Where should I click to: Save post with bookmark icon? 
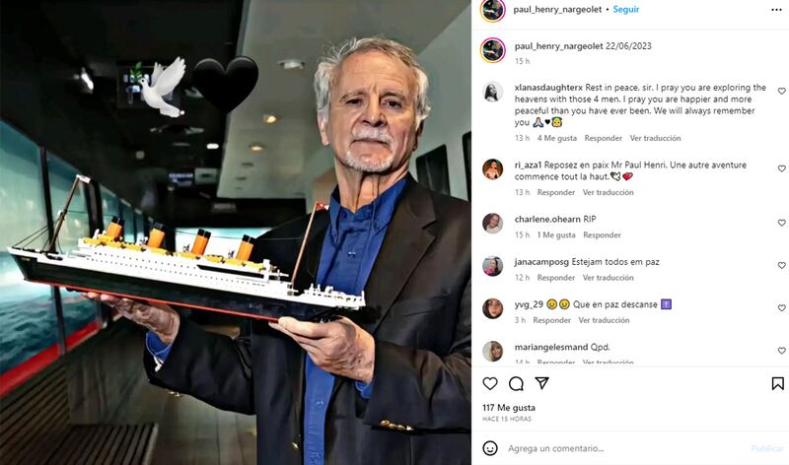pos(777,383)
